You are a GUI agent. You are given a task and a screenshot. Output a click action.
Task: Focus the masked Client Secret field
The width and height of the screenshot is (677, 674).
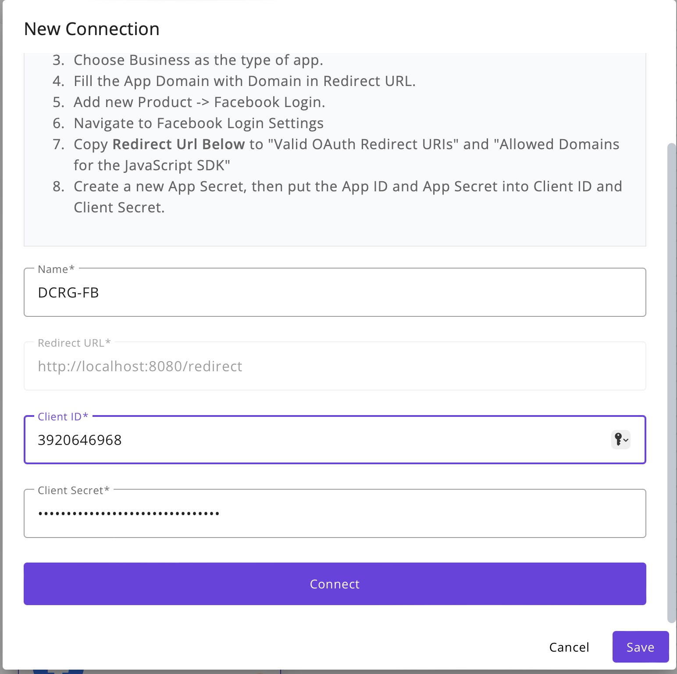point(335,513)
